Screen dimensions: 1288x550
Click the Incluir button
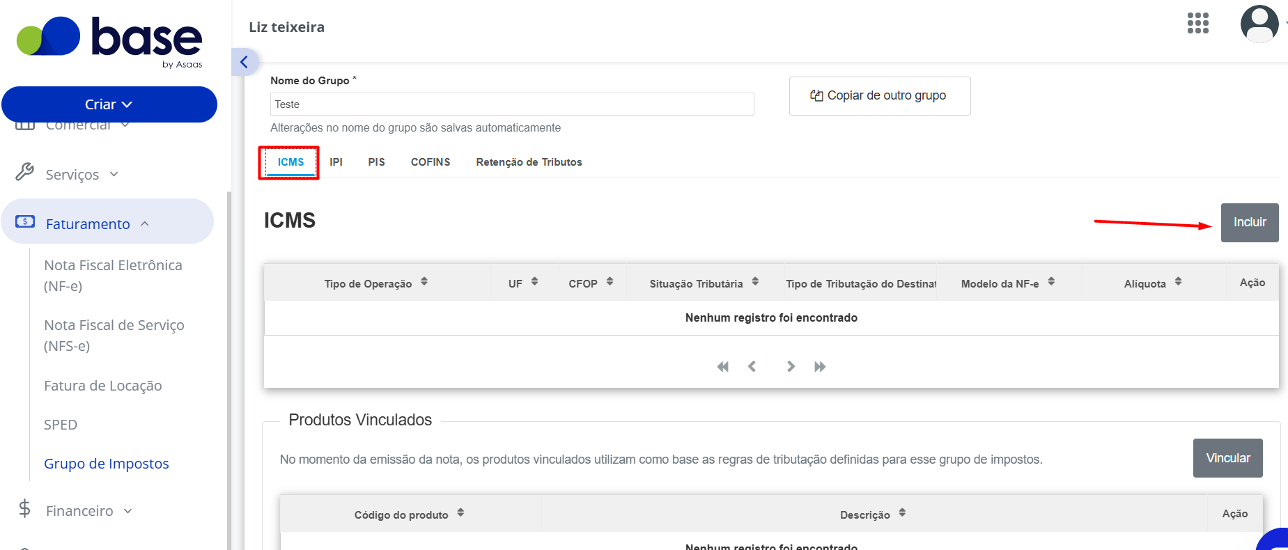point(1250,223)
